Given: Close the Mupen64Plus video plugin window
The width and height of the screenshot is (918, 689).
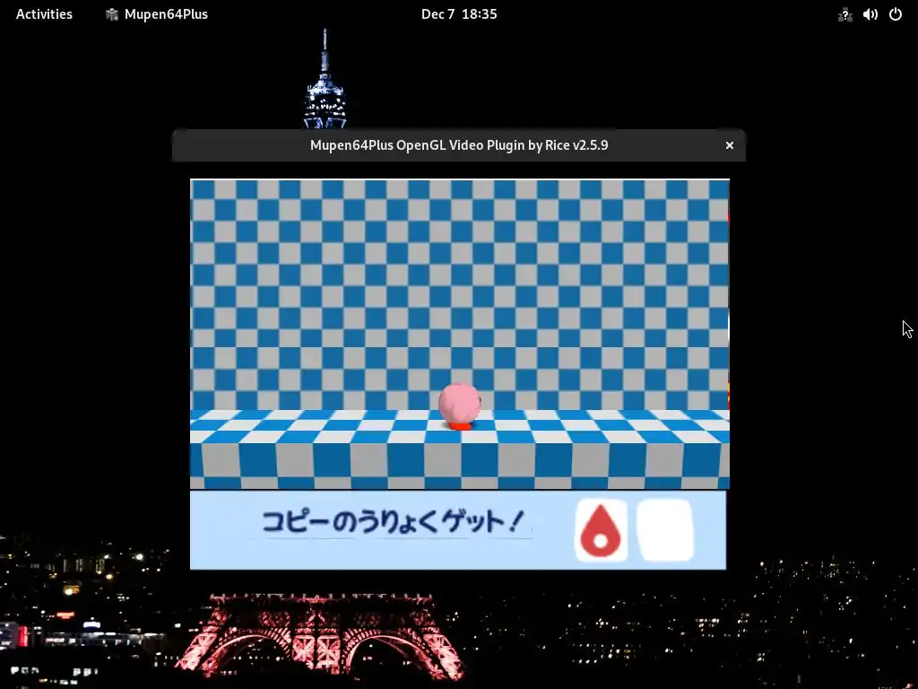Looking at the screenshot, I should [730, 145].
